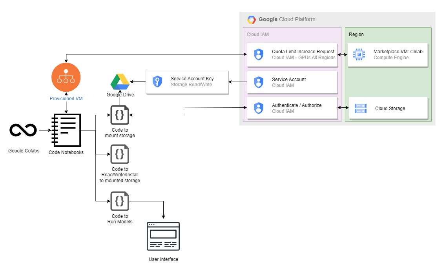Select the Code to mount storage icon
The height and width of the screenshot is (268, 445).
tap(120, 115)
